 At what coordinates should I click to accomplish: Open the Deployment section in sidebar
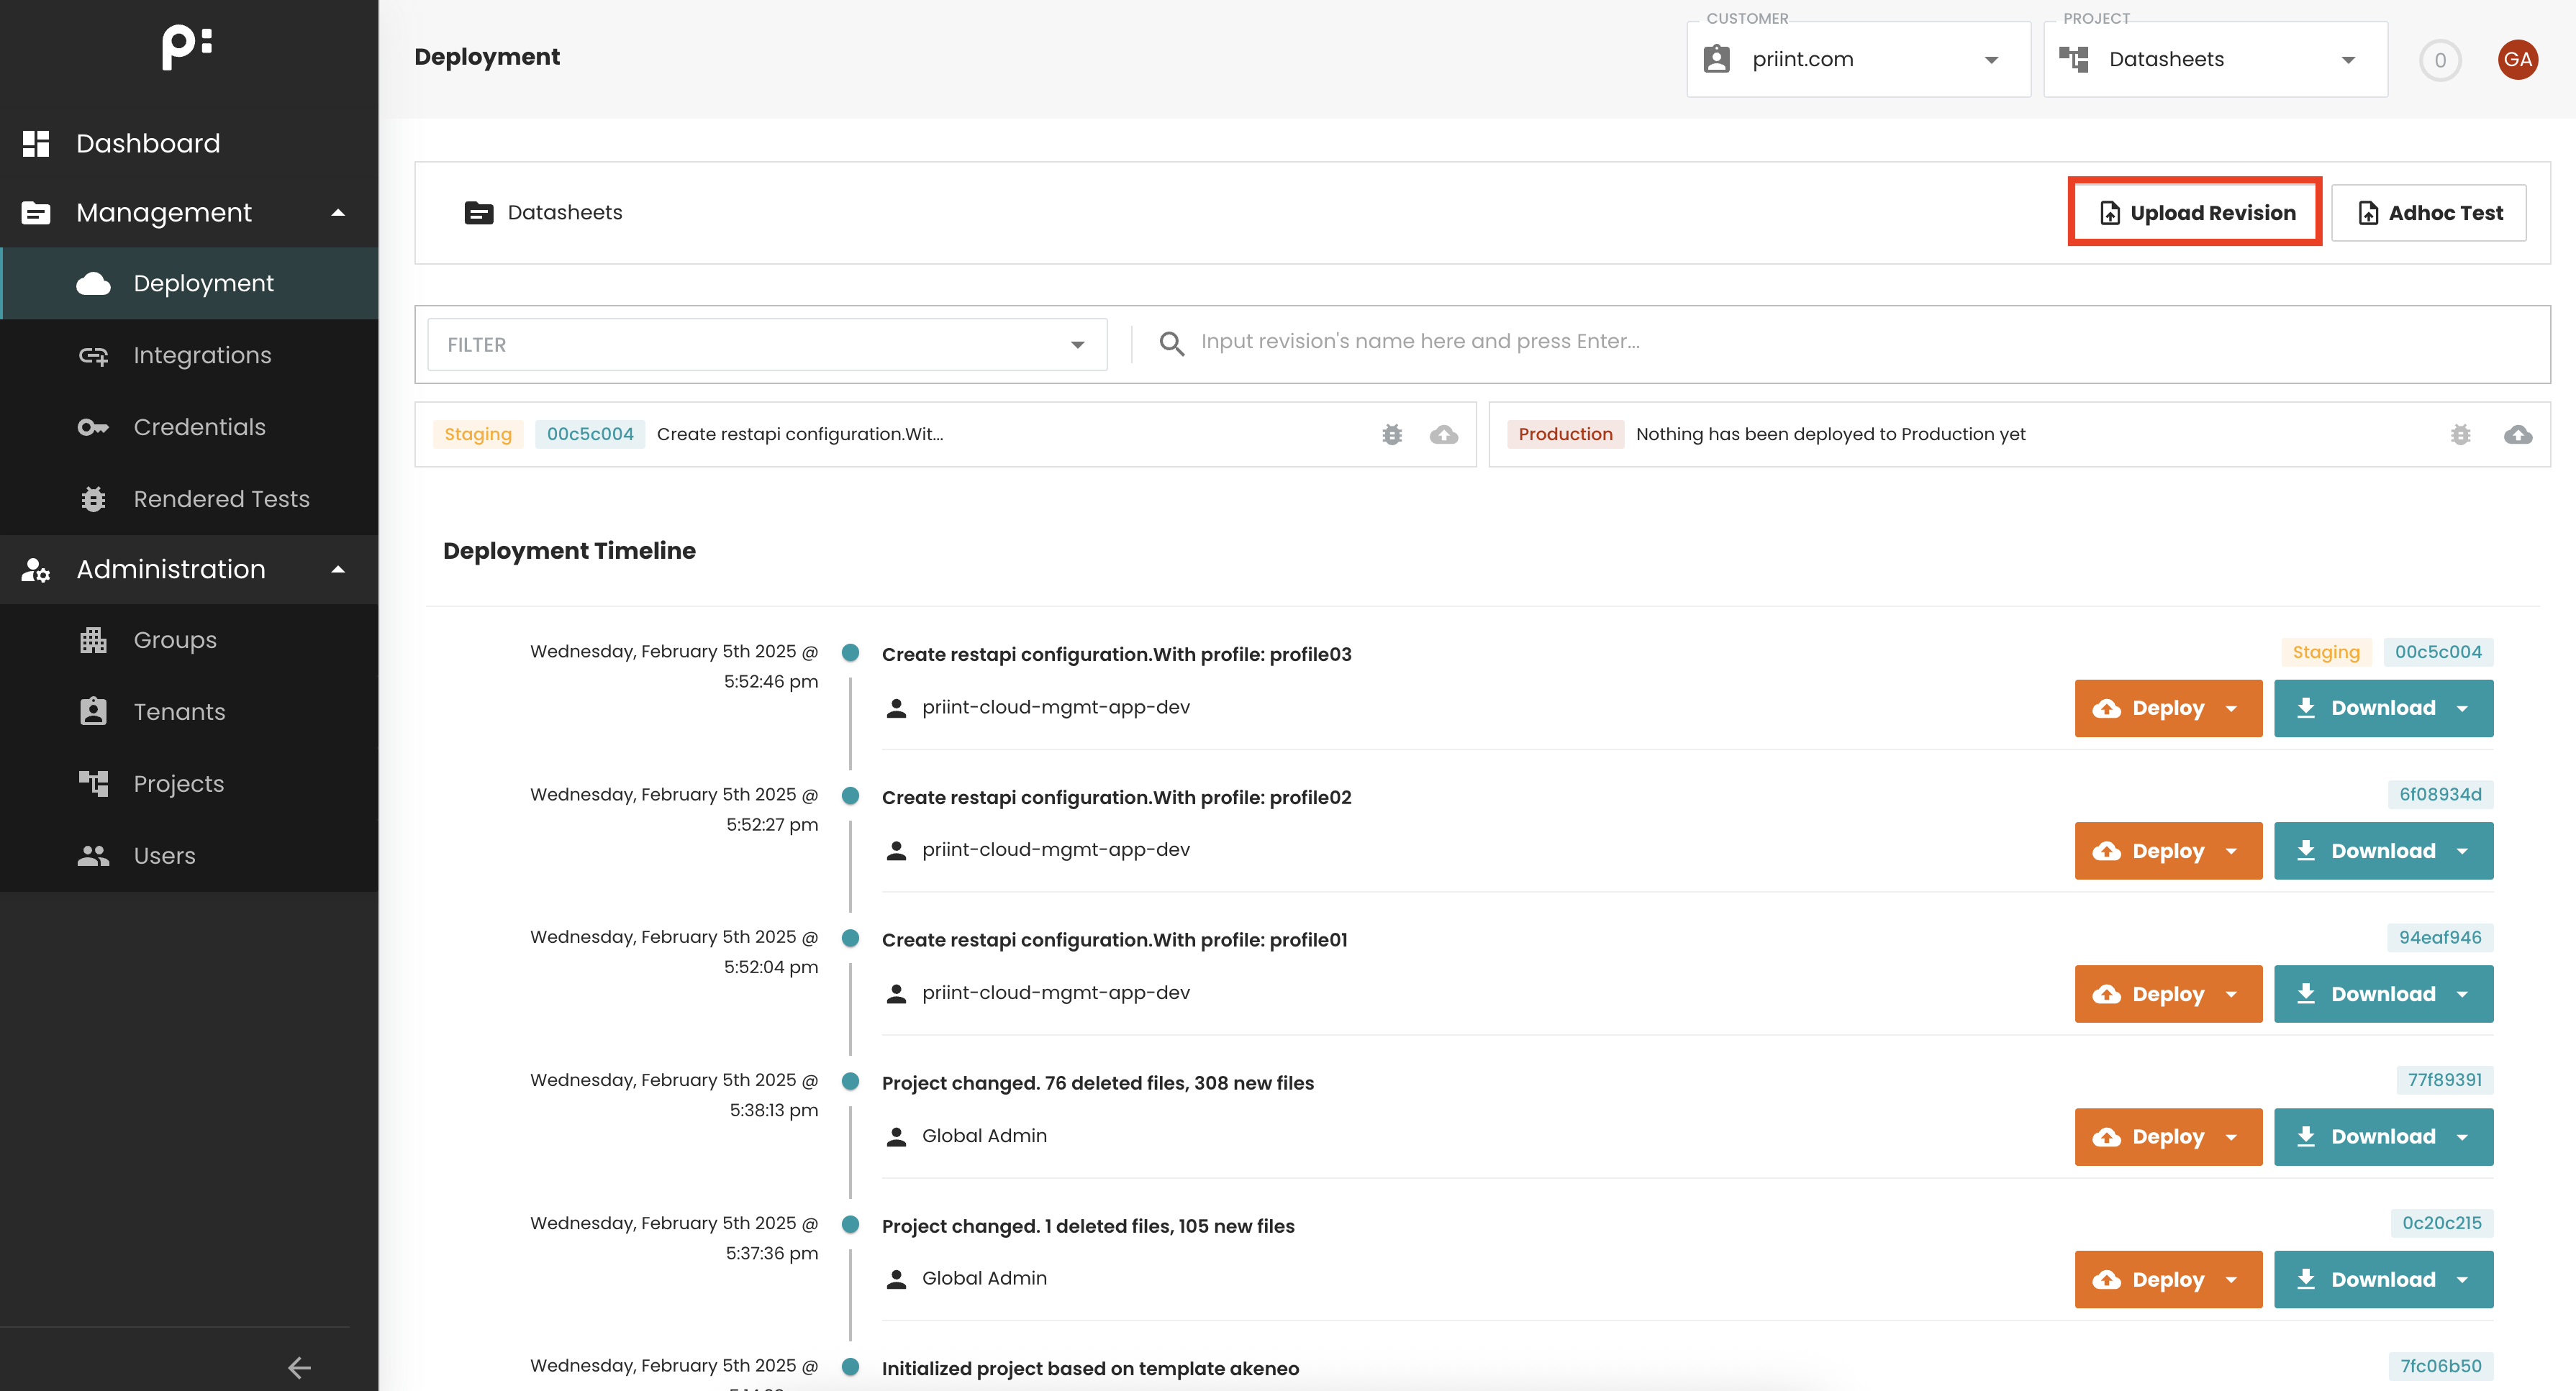click(x=203, y=283)
